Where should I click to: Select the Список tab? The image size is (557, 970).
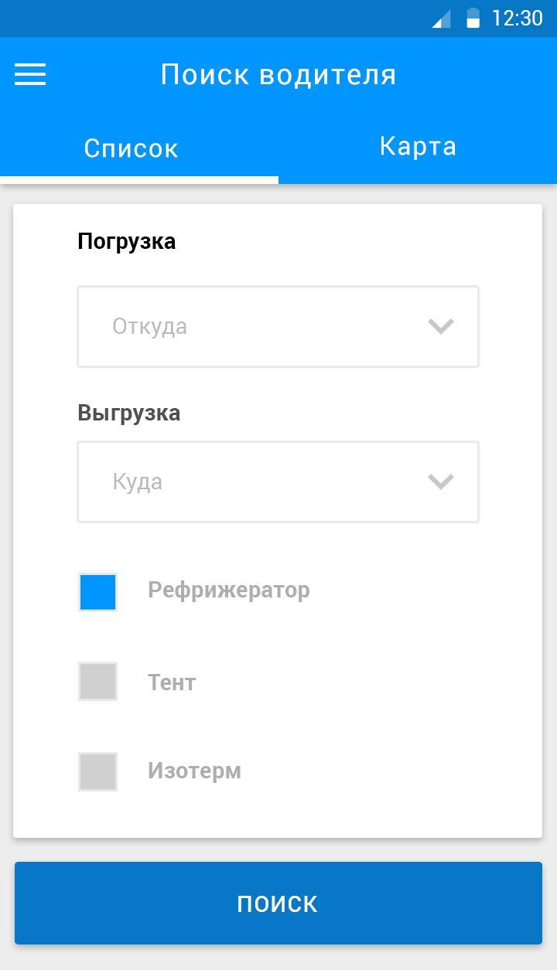(x=131, y=148)
